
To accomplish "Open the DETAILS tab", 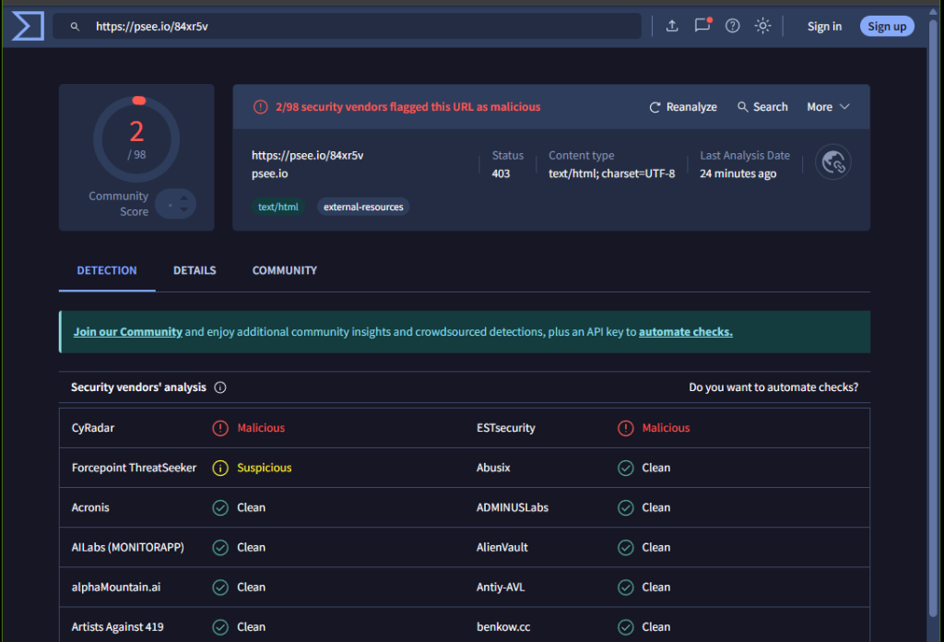I will [x=195, y=270].
